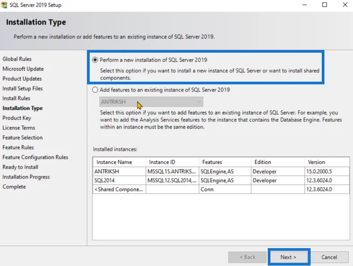Screen dimensions: 353x266
Task: Click SQLEngine,AS cell in ANTRIKSH row
Action: click(x=225, y=171)
